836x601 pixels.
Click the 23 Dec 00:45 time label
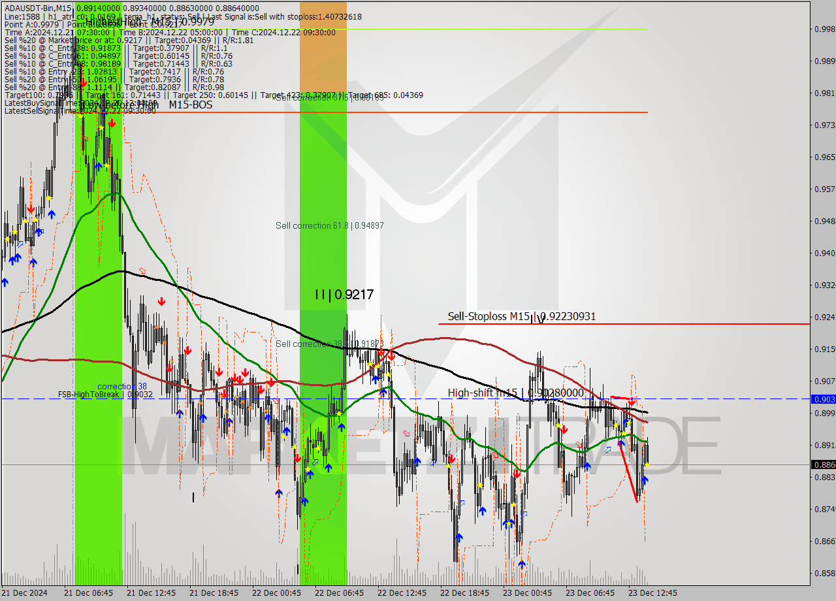point(527,593)
